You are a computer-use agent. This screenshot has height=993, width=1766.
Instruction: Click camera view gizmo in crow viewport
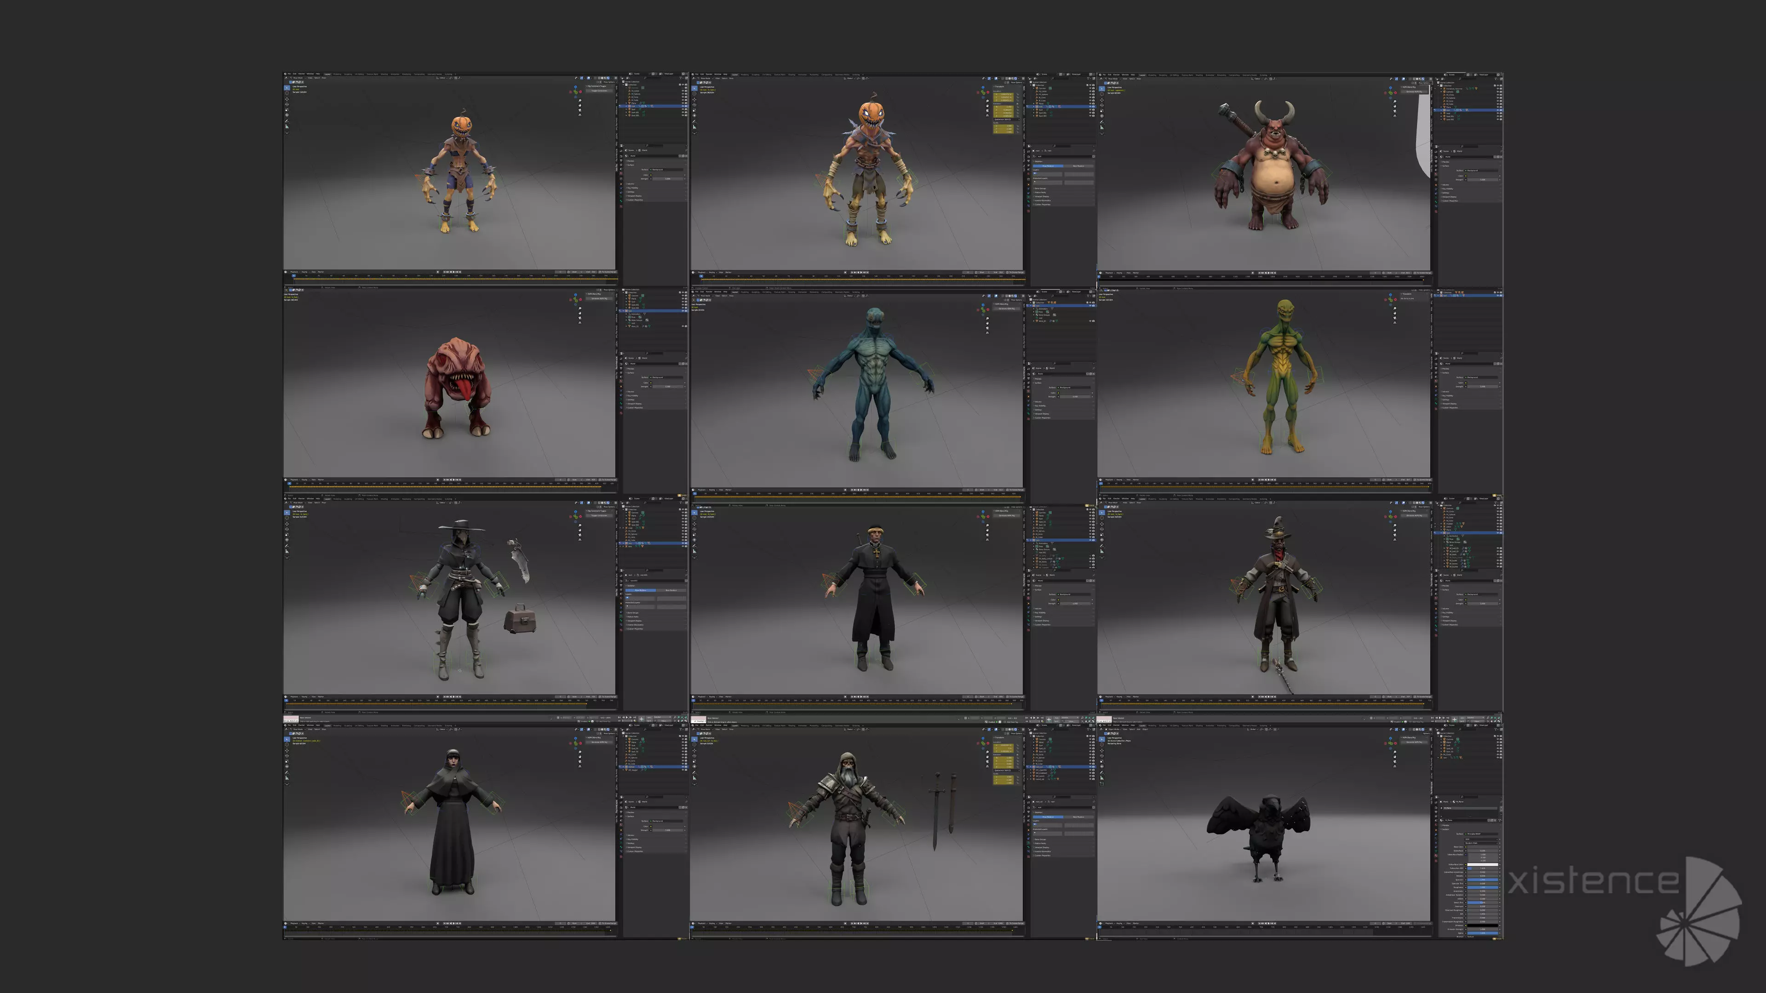1395,762
